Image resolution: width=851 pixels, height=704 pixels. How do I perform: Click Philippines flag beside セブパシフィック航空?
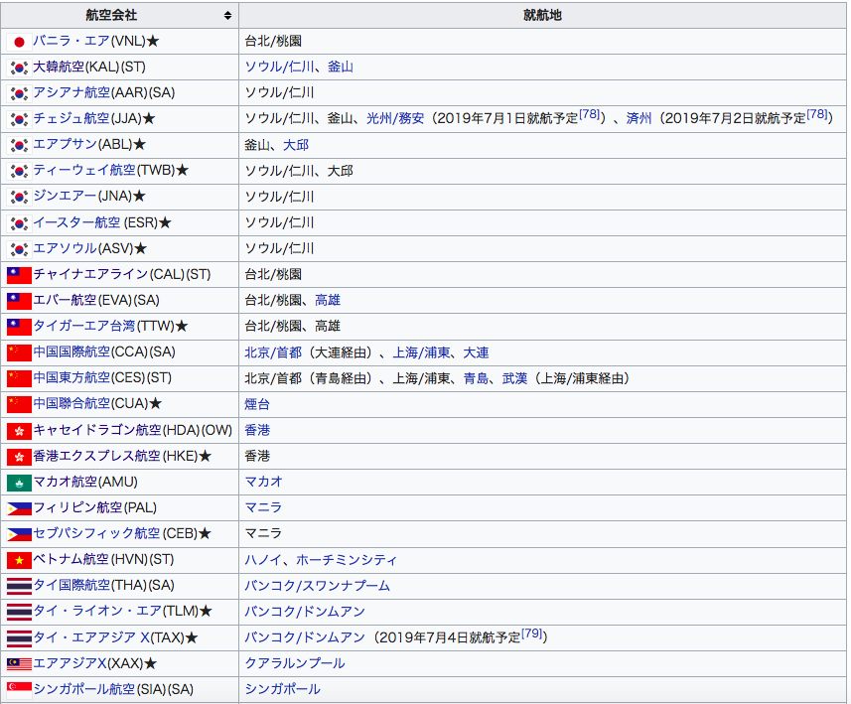pos(19,534)
